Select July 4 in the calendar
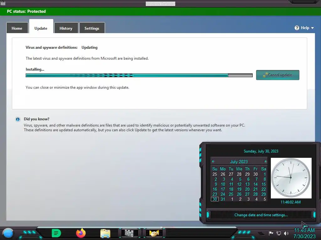Screen dimensions: 321x240 coord(232,179)
